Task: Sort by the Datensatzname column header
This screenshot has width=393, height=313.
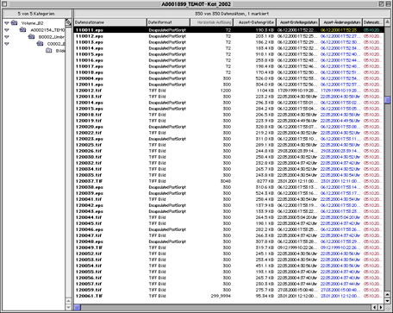Action: pyautogui.click(x=110, y=22)
